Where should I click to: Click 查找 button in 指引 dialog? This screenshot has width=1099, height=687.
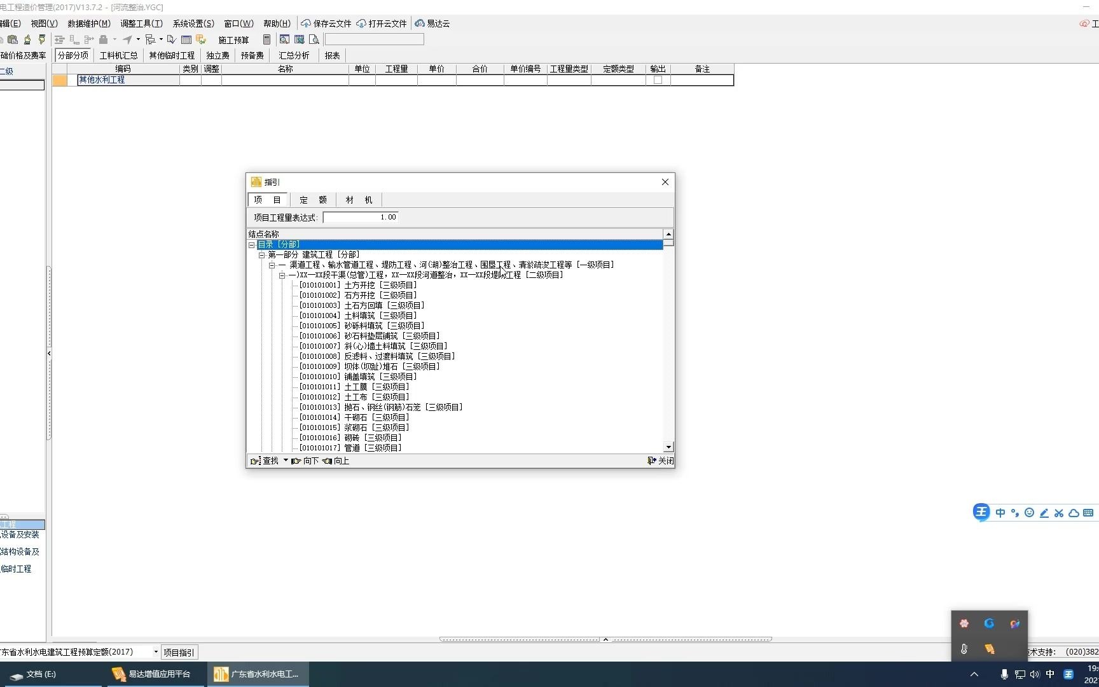click(x=265, y=461)
